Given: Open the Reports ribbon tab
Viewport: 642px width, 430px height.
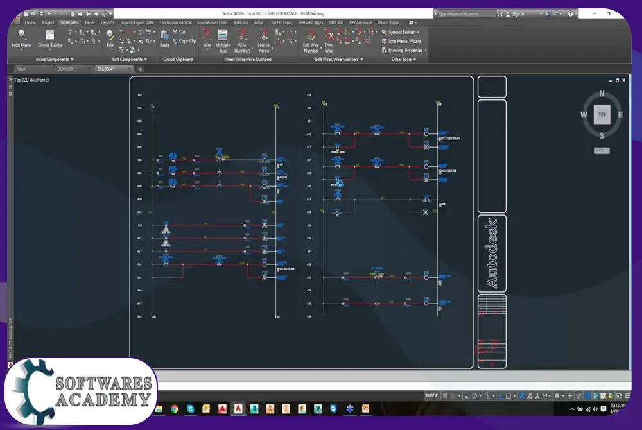Looking at the screenshot, I should [107, 22].
